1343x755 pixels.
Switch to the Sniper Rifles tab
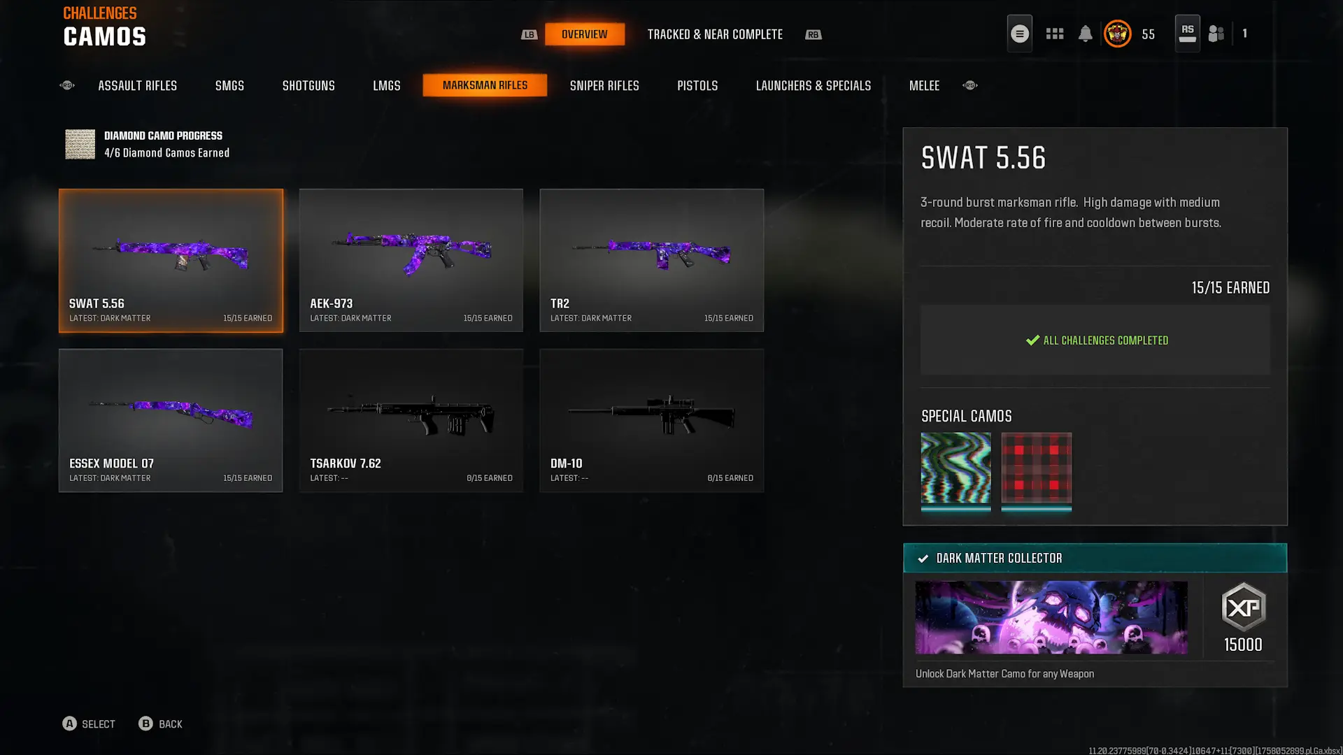(x=604, y=85)
